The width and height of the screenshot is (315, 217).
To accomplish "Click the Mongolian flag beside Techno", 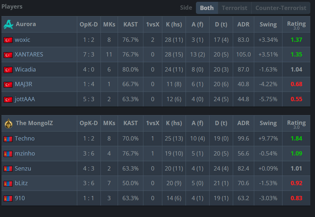I will click(8, 139).
